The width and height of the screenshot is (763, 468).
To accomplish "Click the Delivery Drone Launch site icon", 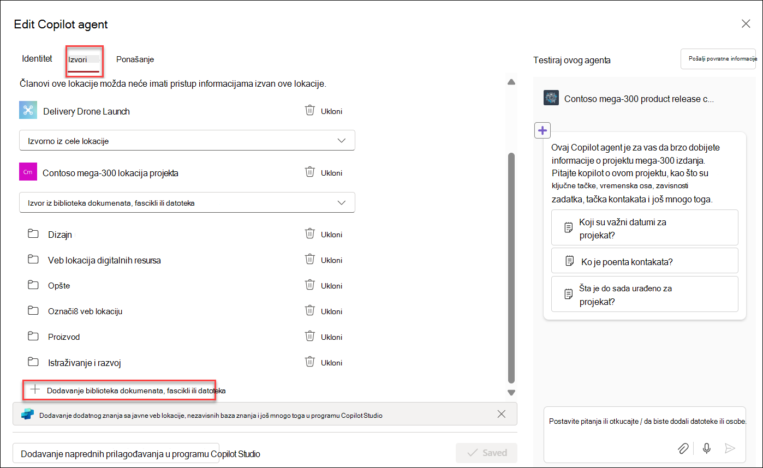I will point(28,110).
